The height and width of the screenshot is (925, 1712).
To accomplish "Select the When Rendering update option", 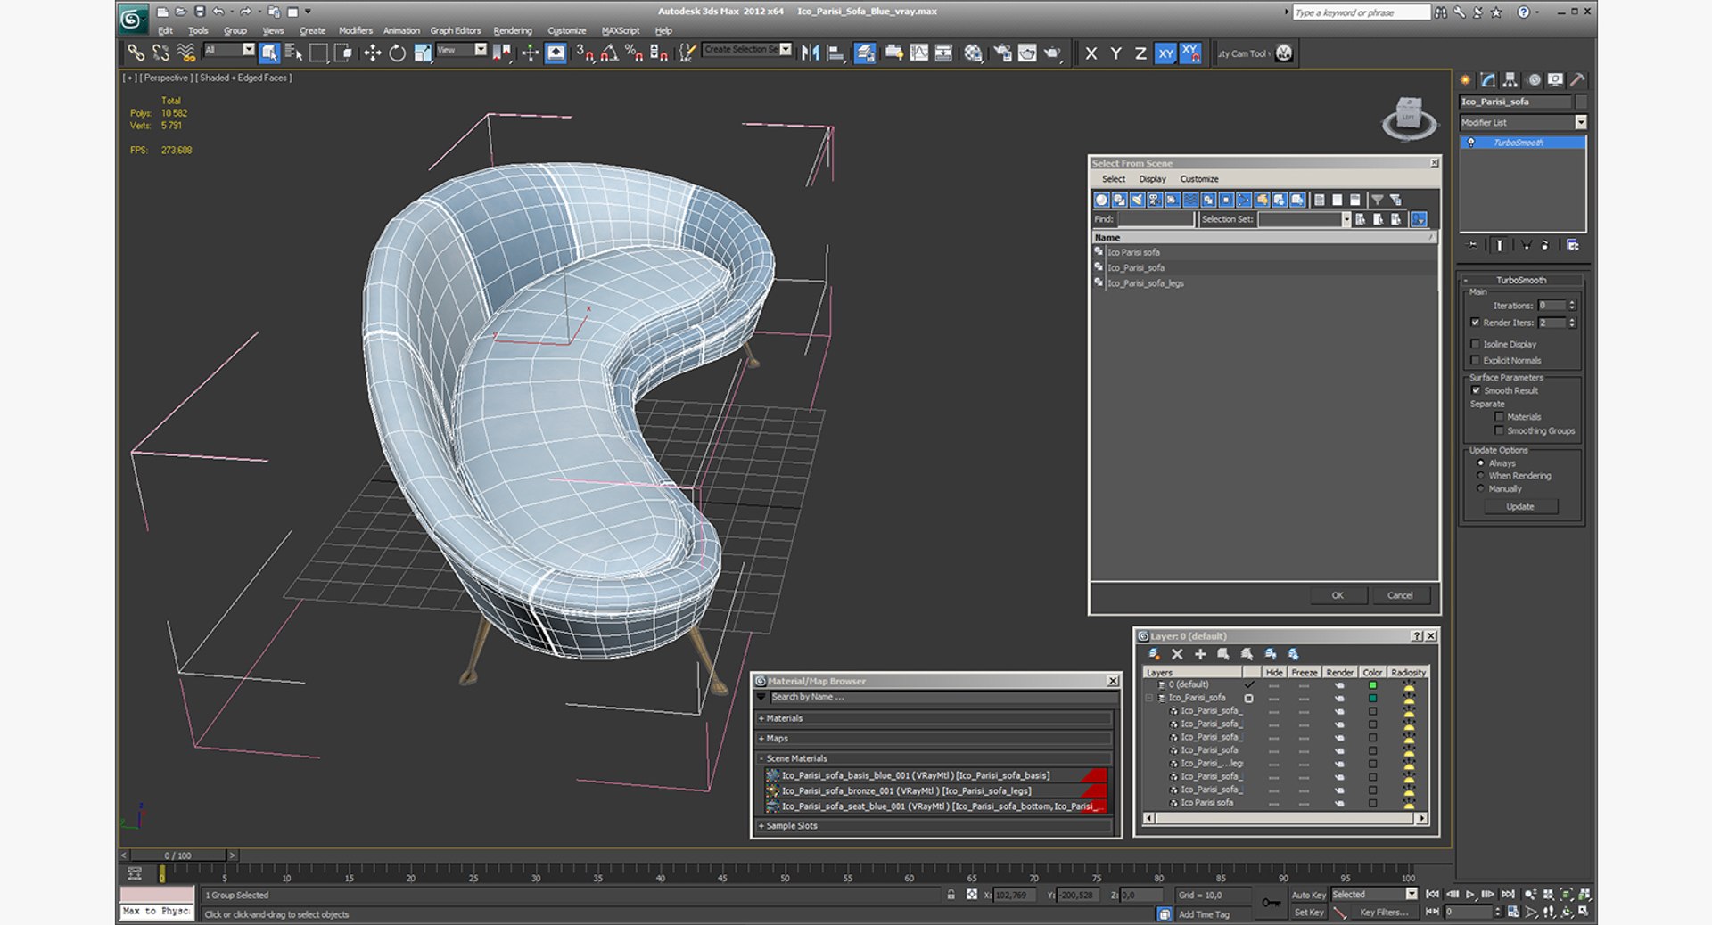I will point(1481,476).
